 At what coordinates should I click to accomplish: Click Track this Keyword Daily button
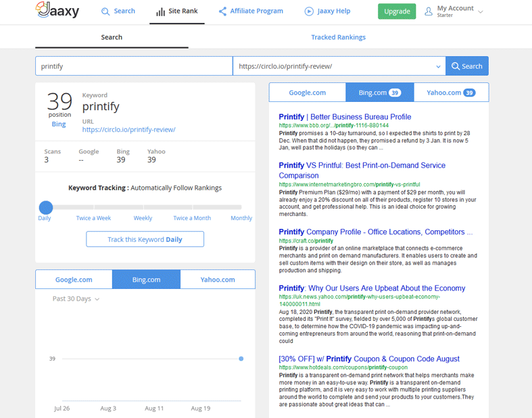[145, 240]
